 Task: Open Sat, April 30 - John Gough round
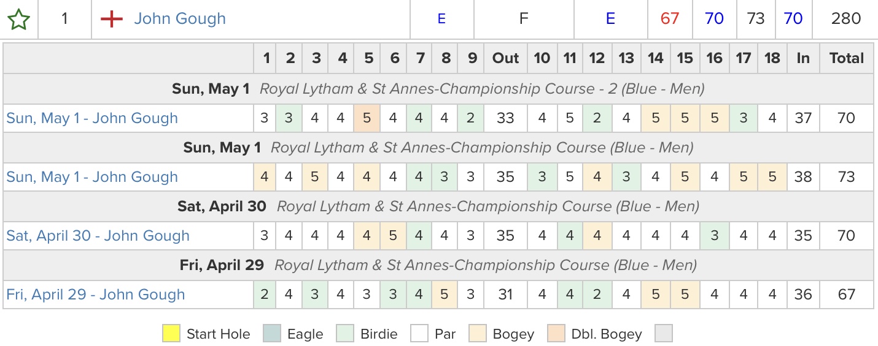98,236
